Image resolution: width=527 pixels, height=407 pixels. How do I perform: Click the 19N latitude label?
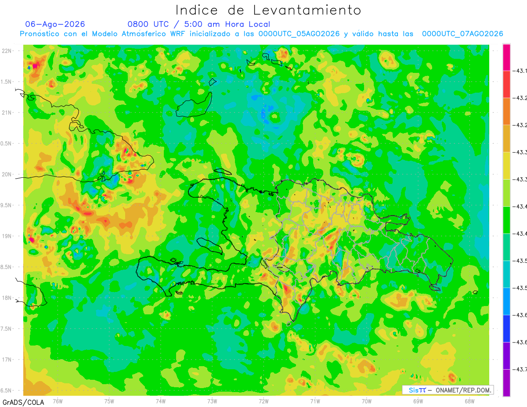click(7, 236)
